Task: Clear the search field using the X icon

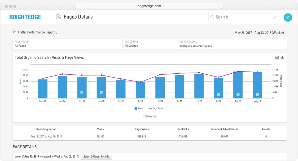Action: point(275,17)
